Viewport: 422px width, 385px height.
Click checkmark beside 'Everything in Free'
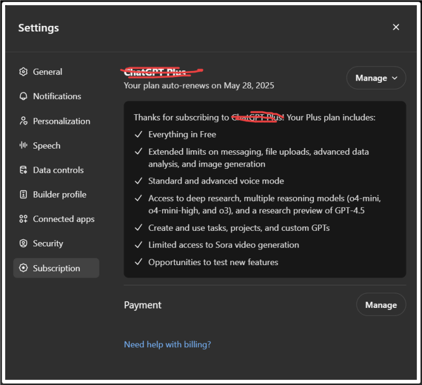(x=138, y=135)
